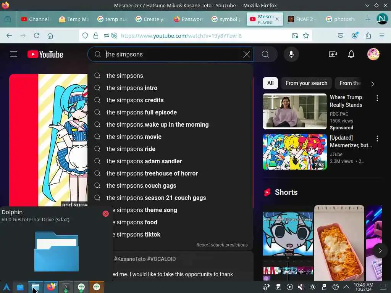Open the Firefox application menu
The width and height of the screenshot is (391, 293).
coord(381,35)
